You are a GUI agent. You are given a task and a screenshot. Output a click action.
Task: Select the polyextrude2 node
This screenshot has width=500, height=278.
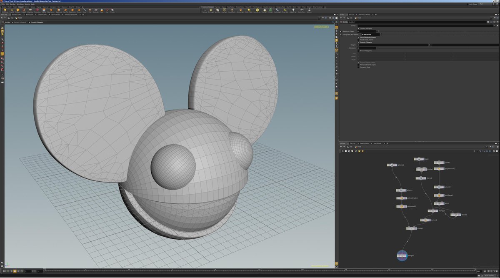tap(439, 169)
